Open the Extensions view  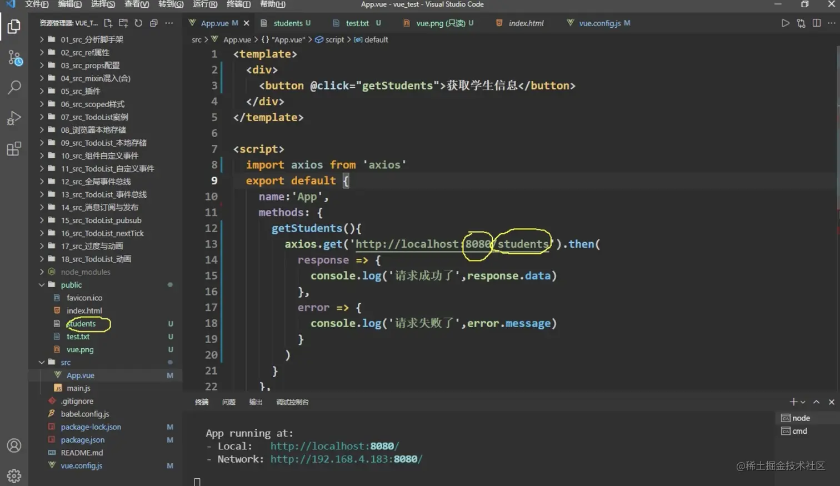[14, 148]
